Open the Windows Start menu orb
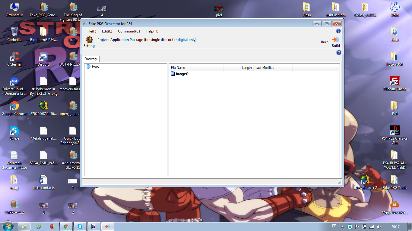Viewport: 412px width, 231px height. (x=8, y=226)
